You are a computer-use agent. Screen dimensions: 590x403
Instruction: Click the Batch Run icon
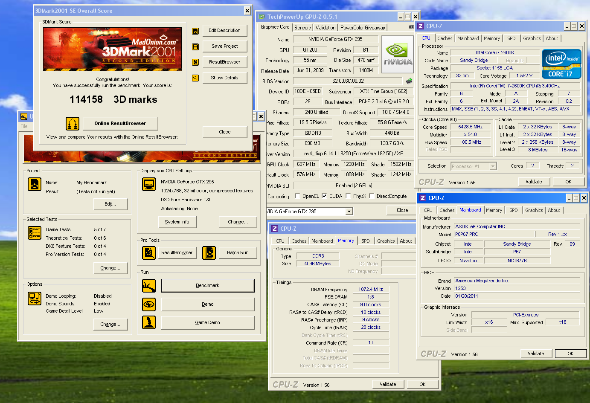click(209, 253)
